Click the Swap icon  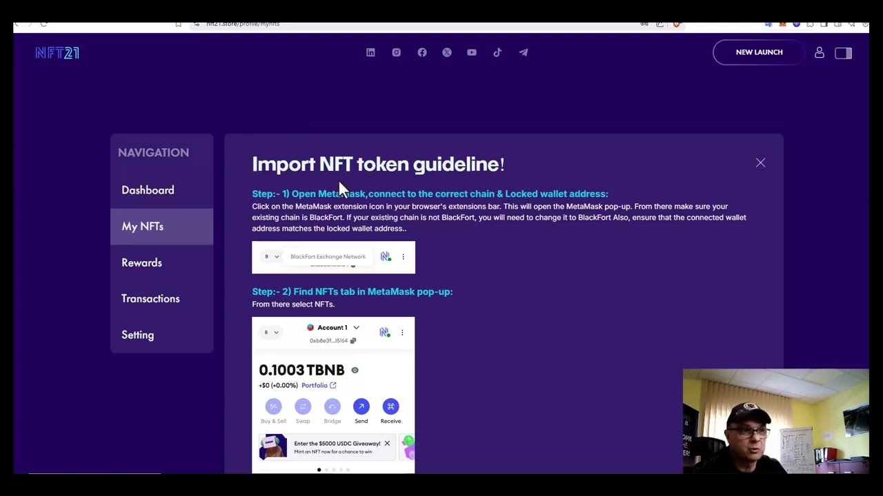pos(303,406)
